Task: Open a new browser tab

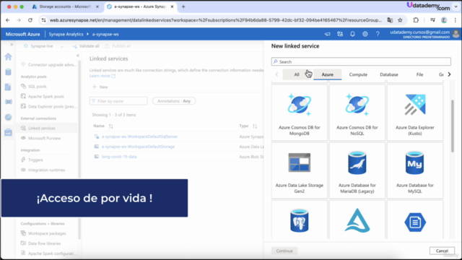Action: [x=183, y=6]
